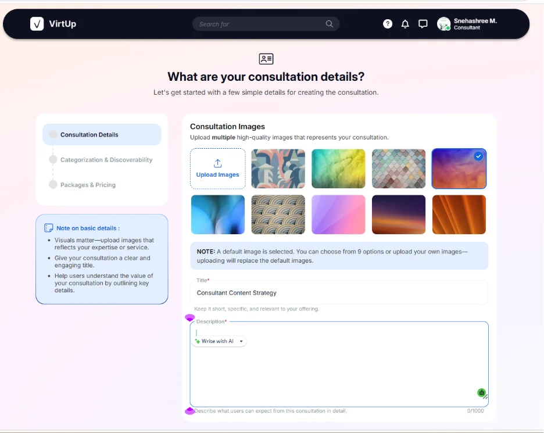This screenshot has height=433, width=544.
Task: Click the contact card icon above heading
Action: pyautogui.click(x=266, y=59)
